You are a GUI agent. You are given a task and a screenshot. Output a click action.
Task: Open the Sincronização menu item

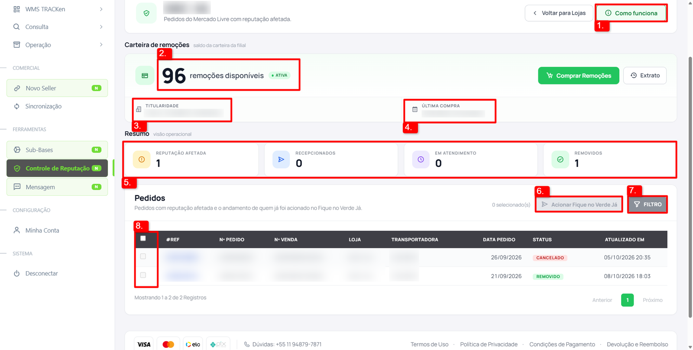57,106
